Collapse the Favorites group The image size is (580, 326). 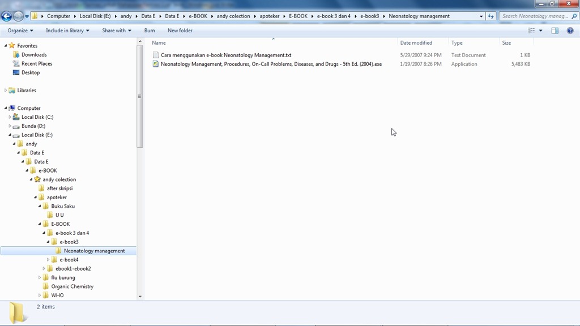[6, 45]
